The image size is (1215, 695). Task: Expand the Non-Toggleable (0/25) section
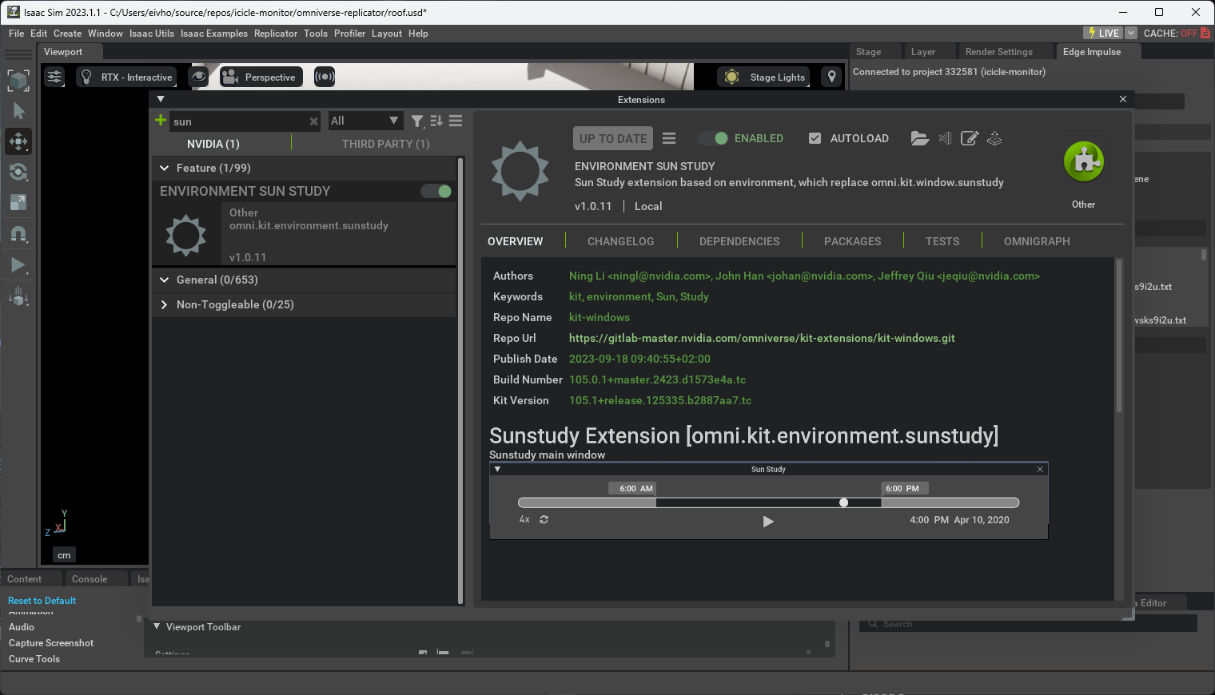point(165,304)
